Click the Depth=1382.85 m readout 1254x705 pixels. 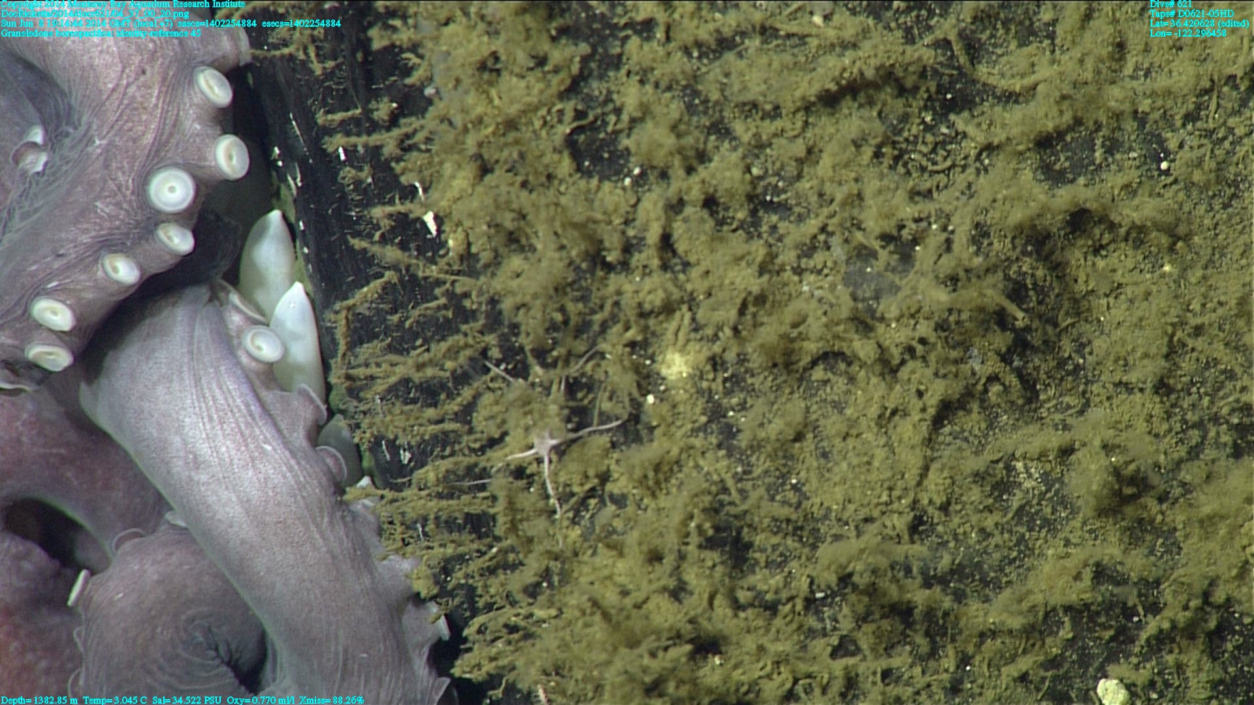[x=39, y=700]
